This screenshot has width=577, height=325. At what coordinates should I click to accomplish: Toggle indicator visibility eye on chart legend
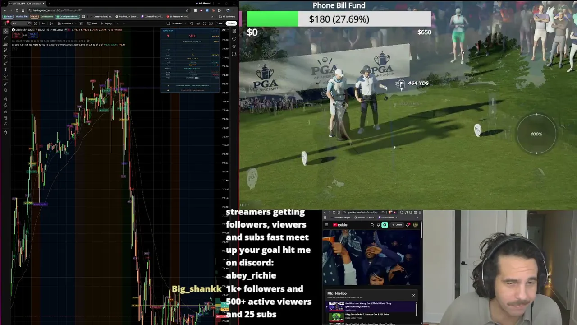pos(89,41)
